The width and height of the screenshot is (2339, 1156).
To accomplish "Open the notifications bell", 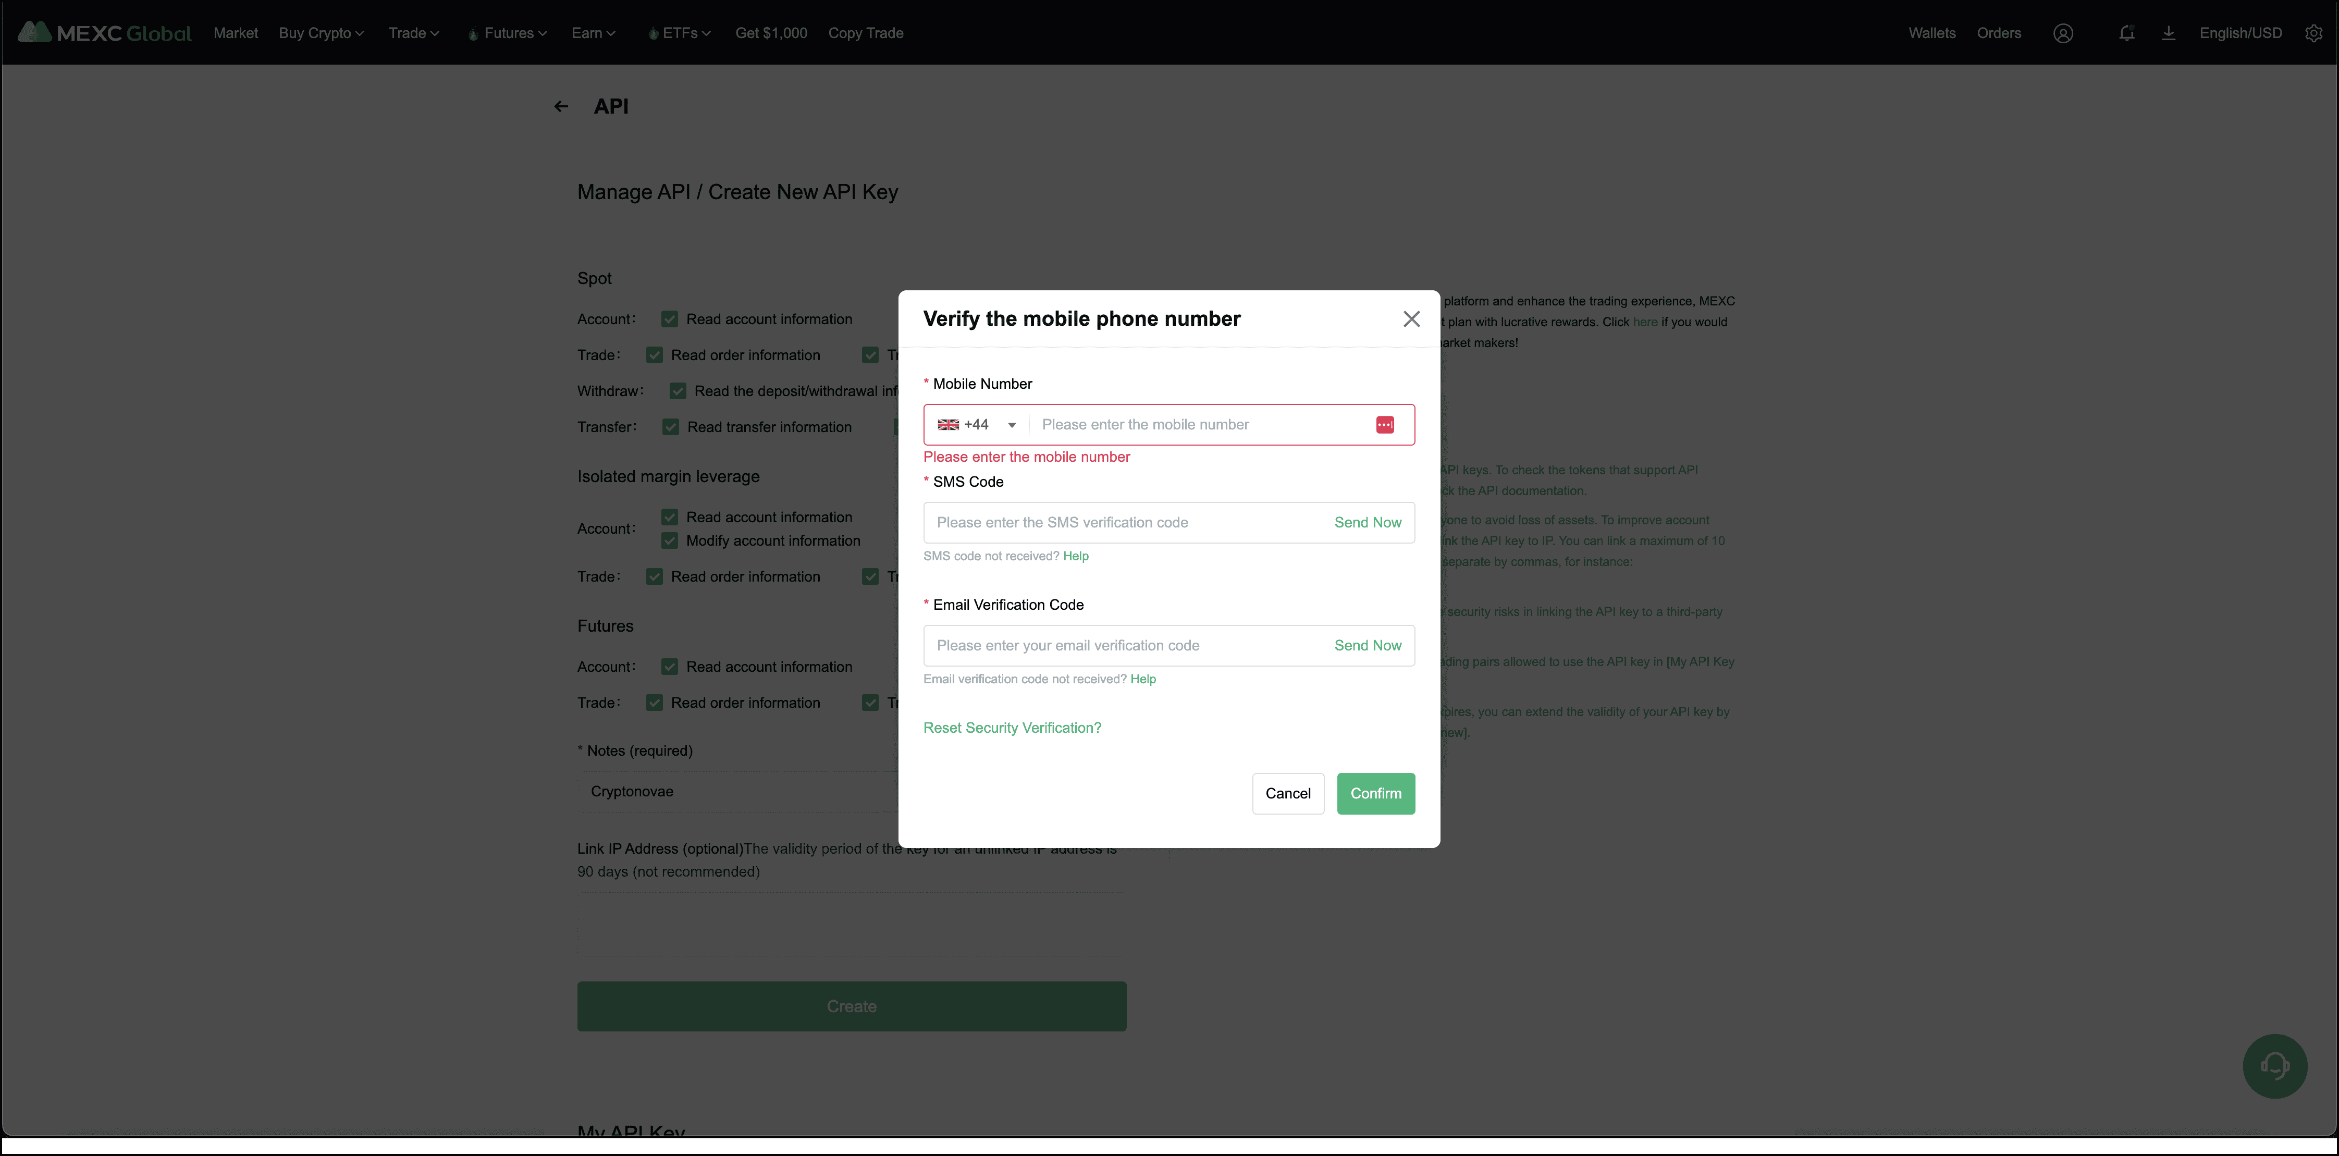I will coord(2126,33).
